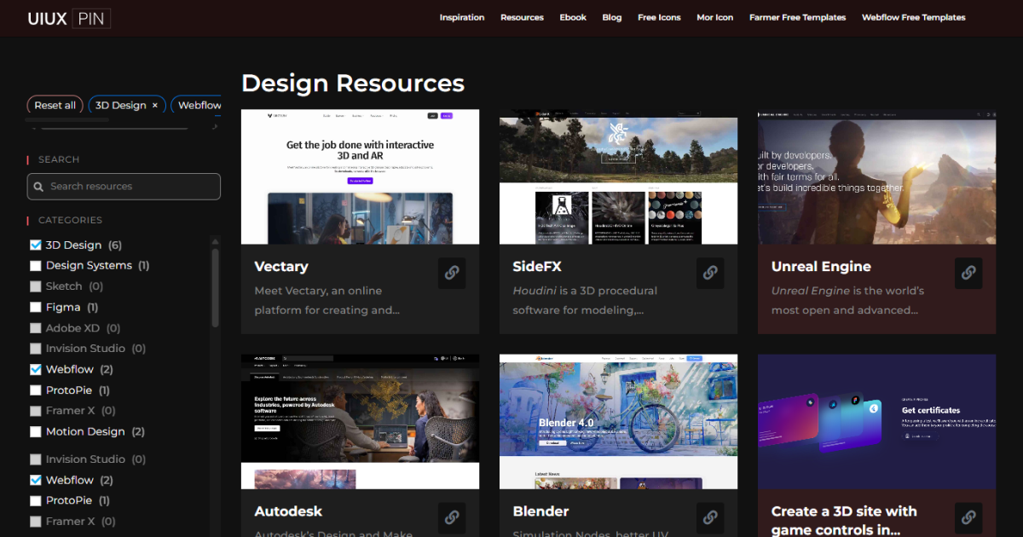Viewport: 1023px width, 537px height.
Task: Check the Motion Design category checkbox
Action: [x=35, y=431]
